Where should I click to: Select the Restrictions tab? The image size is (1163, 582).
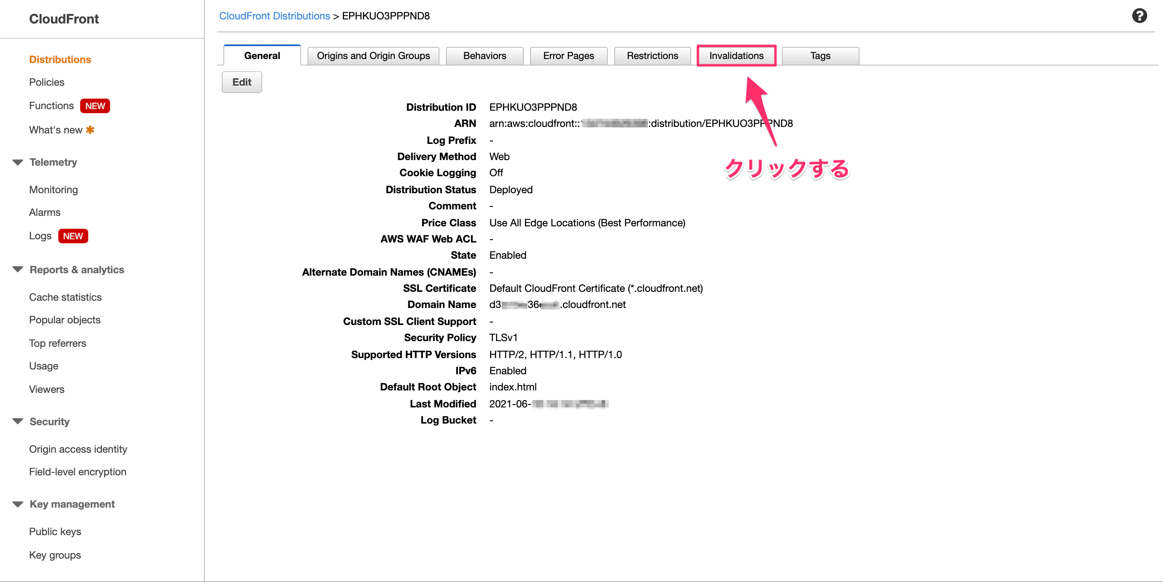click(x=652, y=56)
